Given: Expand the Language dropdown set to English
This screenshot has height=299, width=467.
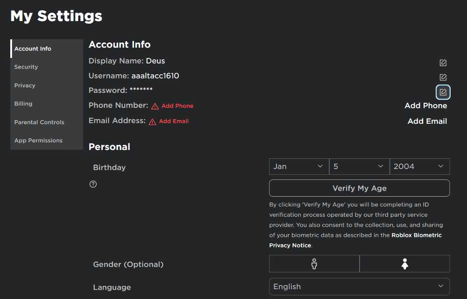Looking at the screenshot, I should pyautogui.click(x=359, y=286).
